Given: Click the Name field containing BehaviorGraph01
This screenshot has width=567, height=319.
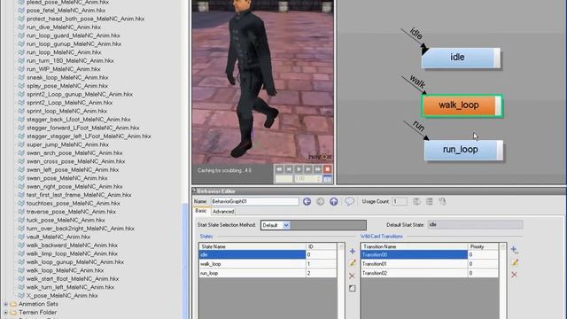Looking at the screenshot, I should pyautogui.click(x=255, y=201).
